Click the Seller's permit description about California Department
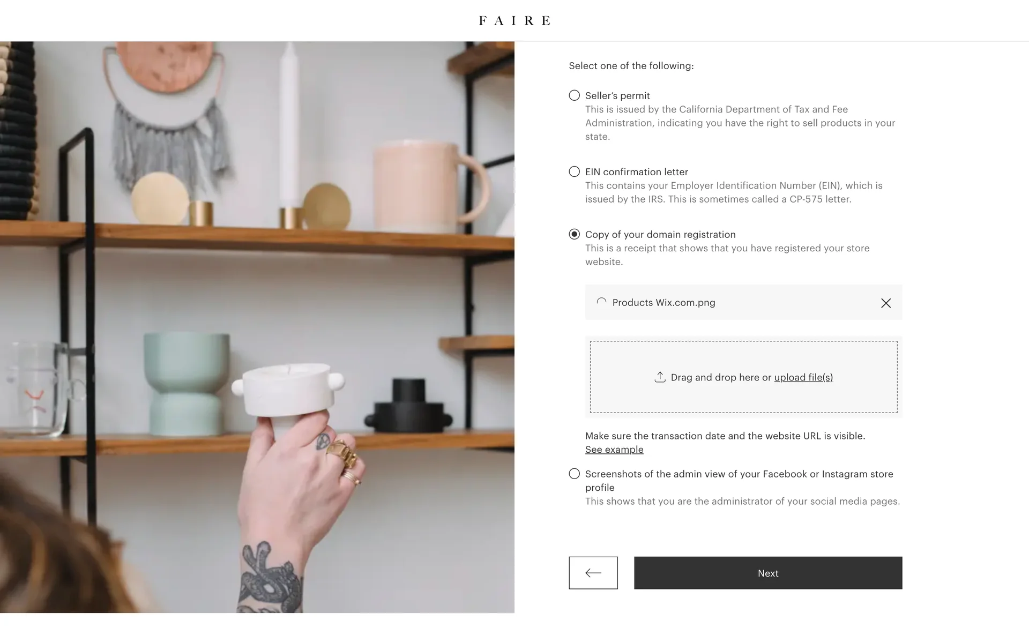Viewport: 1029px width, 643px height. tap(740, 123)
